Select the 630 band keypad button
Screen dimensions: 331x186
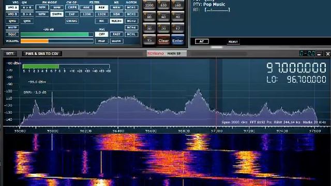tap(163, 5)
